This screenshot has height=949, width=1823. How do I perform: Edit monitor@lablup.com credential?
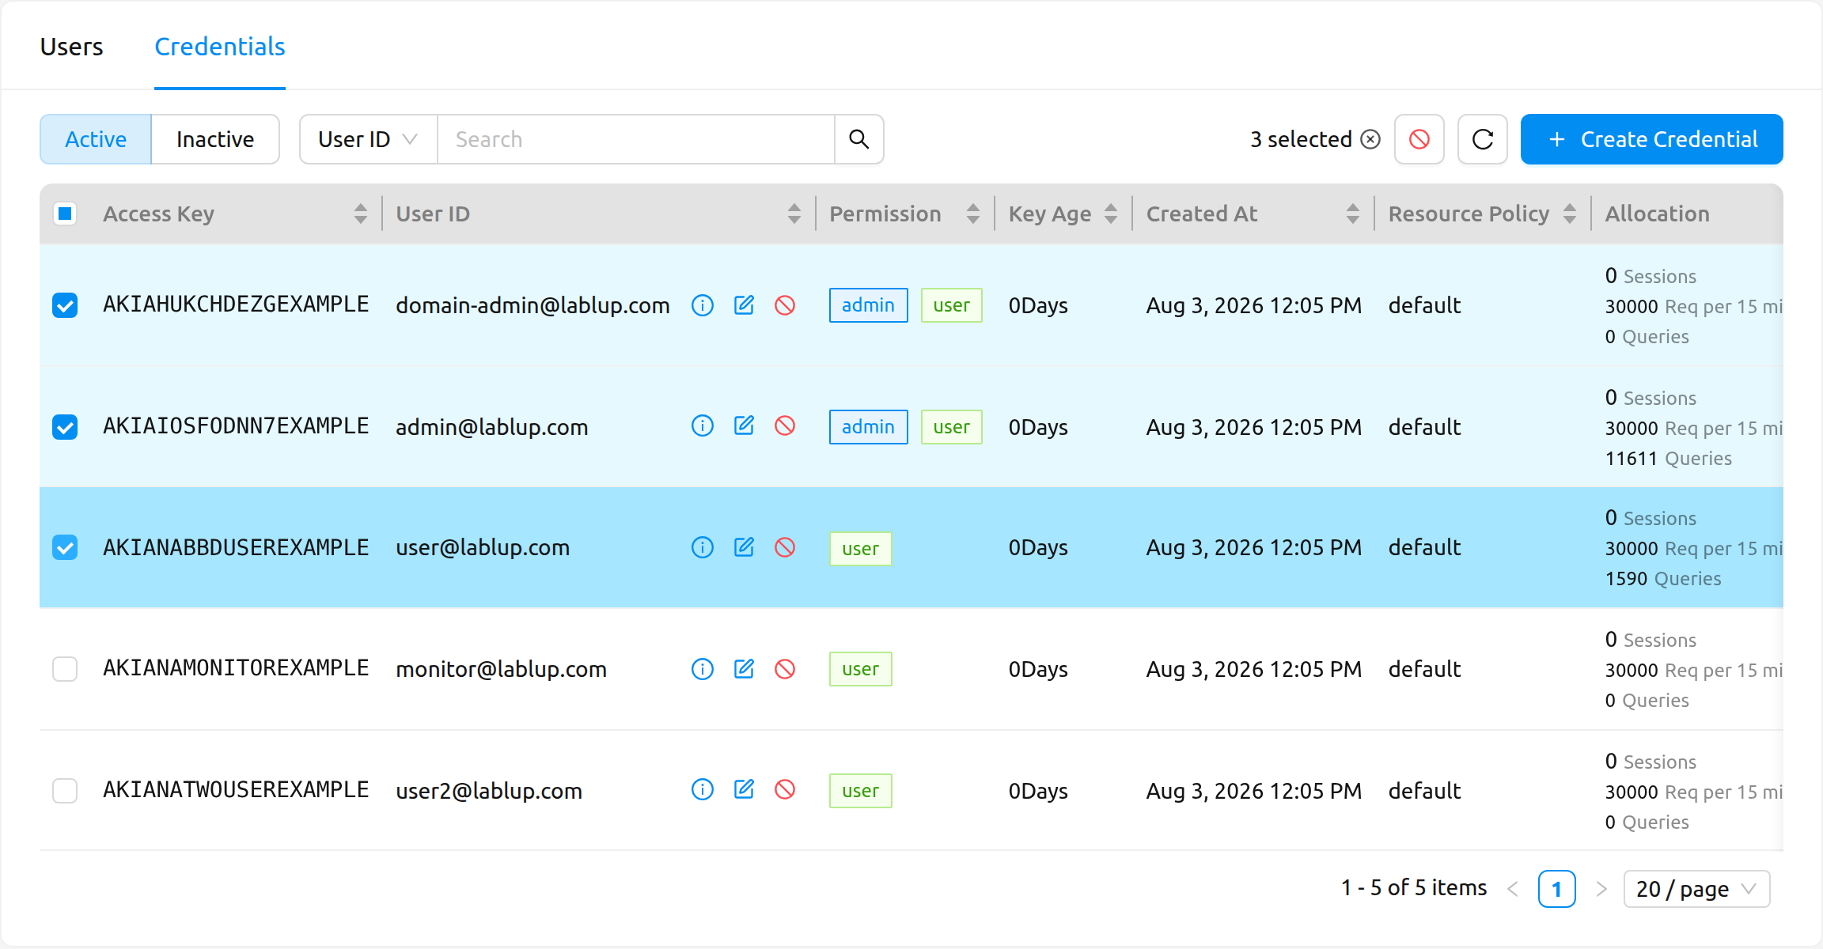(744, 669)
